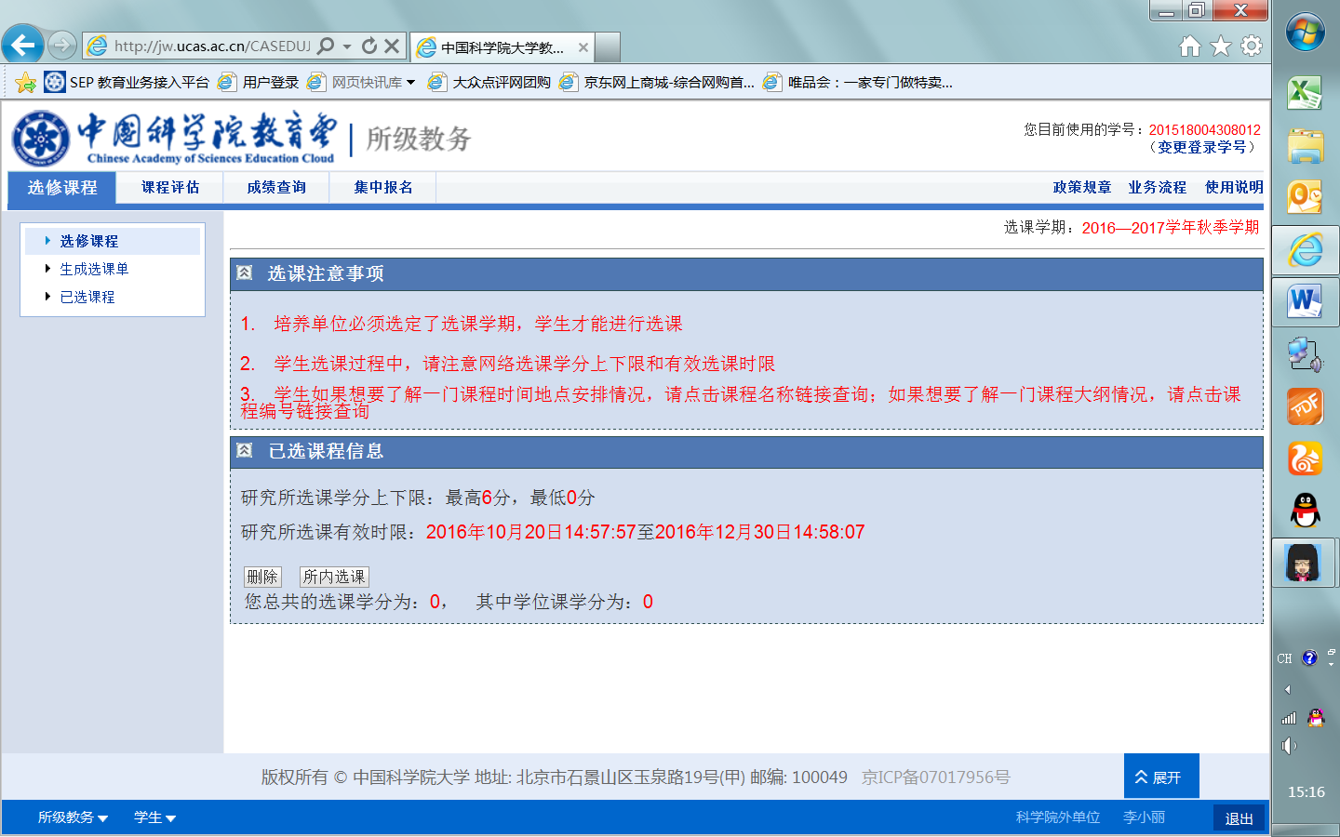Open the 京东网上商城 bookmark
This screenshot has width=1340, height=837.
[x=657, y=83]
